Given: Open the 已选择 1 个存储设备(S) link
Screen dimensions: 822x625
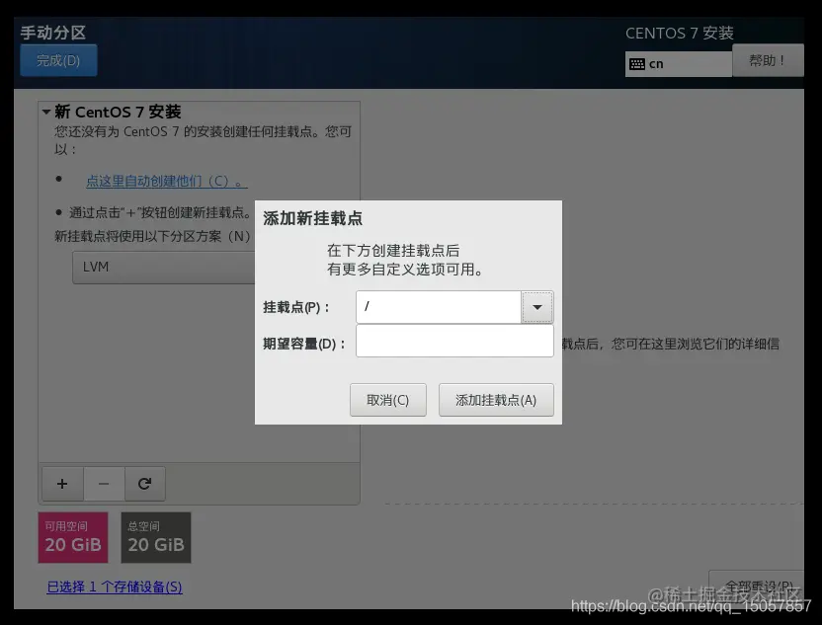Looking at the screenshot, I should tap(115, 586).
